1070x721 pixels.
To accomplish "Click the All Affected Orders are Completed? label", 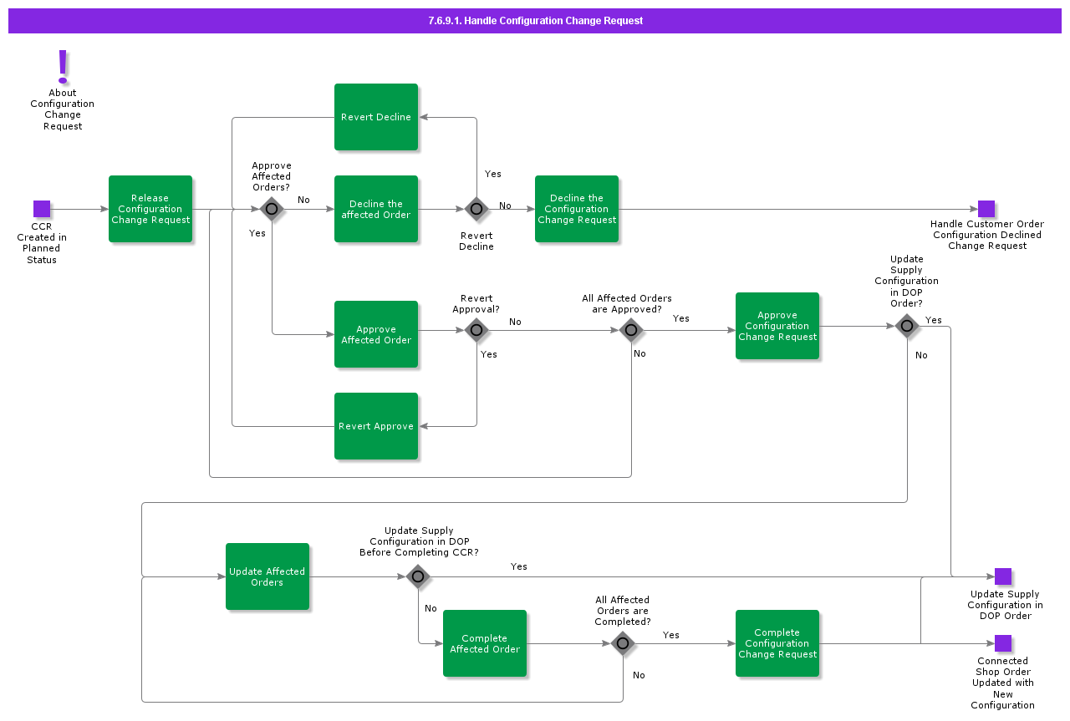I will pos(623,611).
